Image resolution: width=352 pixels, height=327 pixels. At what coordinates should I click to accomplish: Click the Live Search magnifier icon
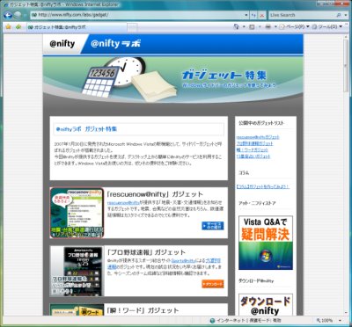[339, 15]
